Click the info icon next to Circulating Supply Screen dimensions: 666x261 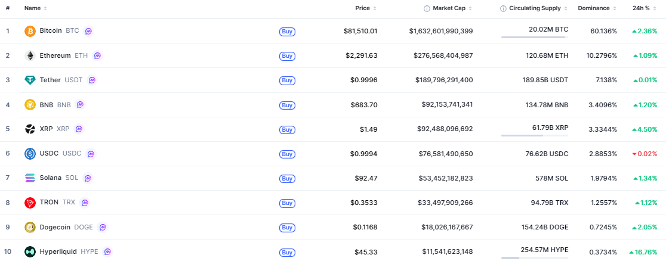pyautogui.click(x=503, y=8)
